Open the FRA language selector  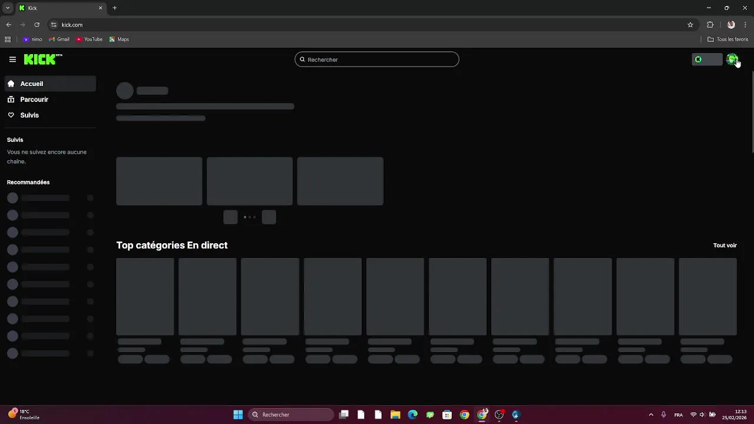(679, 415)
